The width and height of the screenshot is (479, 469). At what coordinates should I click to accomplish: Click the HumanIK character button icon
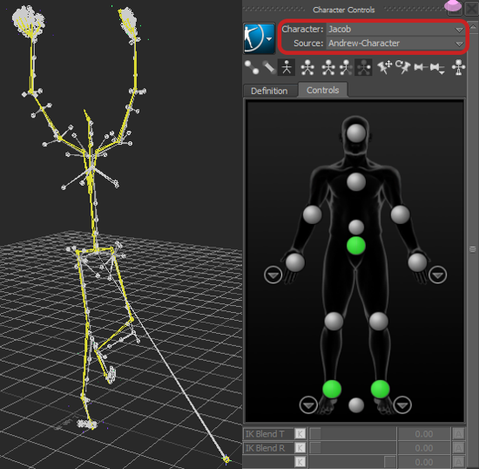click(259, 38)
